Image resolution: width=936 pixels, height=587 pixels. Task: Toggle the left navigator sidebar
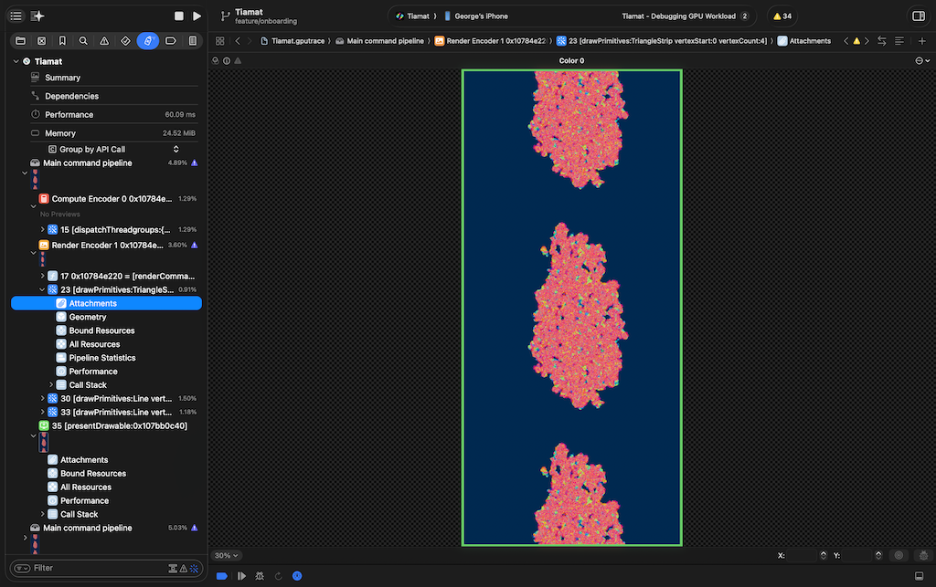[16, 16]
